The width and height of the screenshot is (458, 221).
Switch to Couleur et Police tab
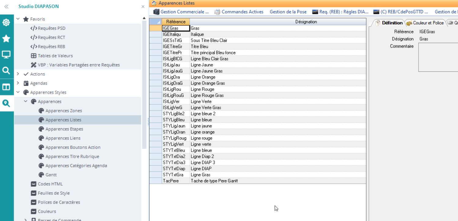(425, 23)
